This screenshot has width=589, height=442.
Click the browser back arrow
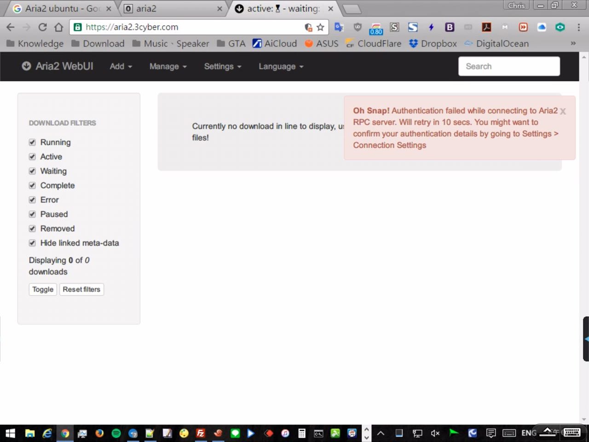pos(11,27)
